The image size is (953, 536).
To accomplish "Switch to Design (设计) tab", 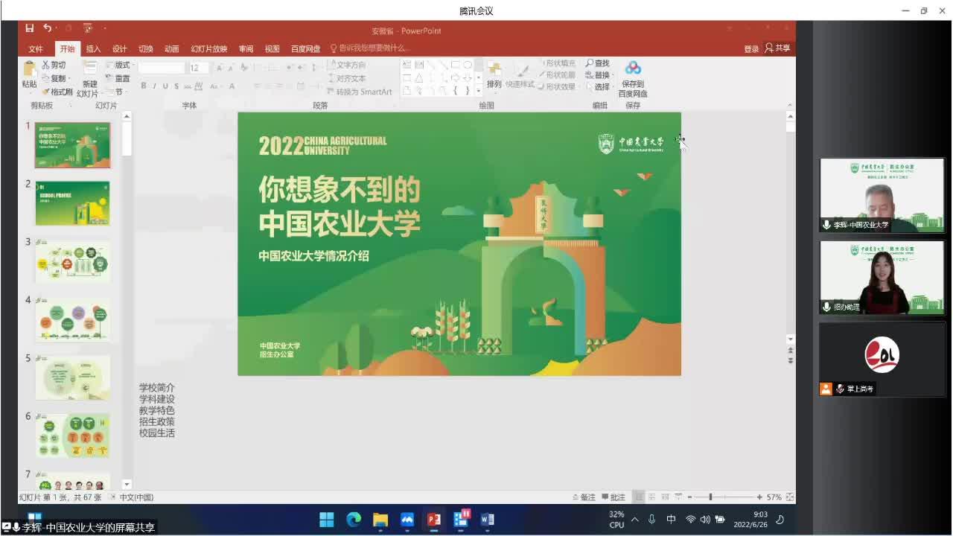I will pyautogui.click(x=120, y=48).
